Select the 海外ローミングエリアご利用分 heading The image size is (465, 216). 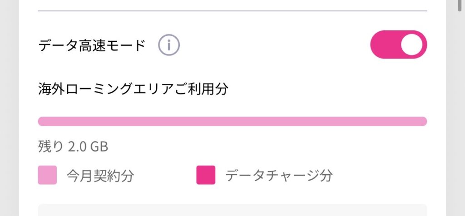pyautogui.click(x=133, y=88)
